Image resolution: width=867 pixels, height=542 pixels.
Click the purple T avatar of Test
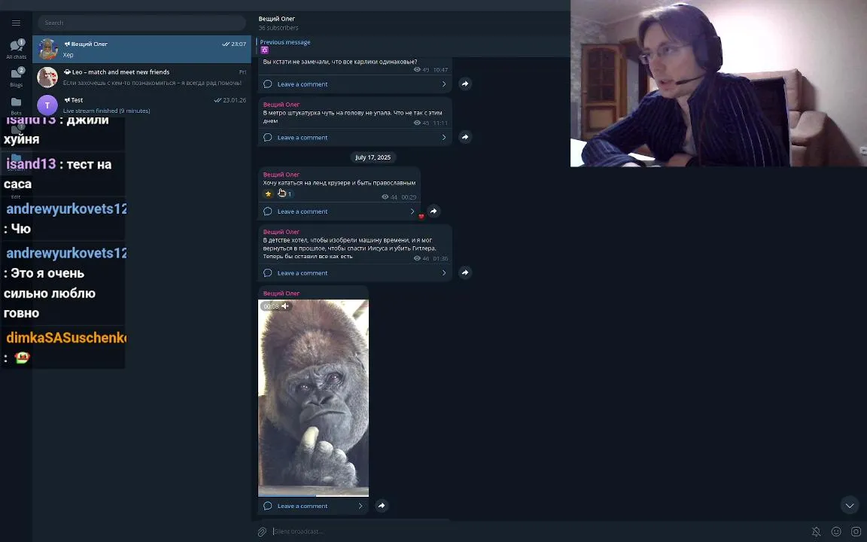pos(47,105)
